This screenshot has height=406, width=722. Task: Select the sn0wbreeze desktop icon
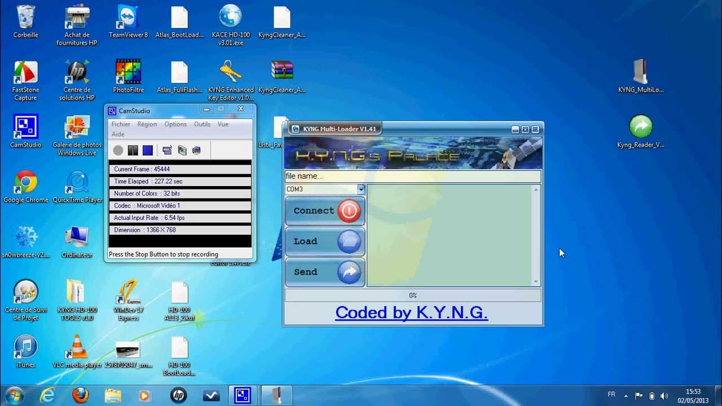(25, 242)
